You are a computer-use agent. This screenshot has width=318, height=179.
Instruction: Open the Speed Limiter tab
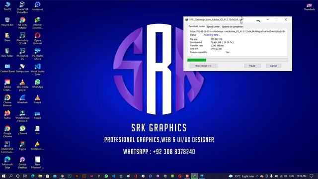click(x=213, y=26)
